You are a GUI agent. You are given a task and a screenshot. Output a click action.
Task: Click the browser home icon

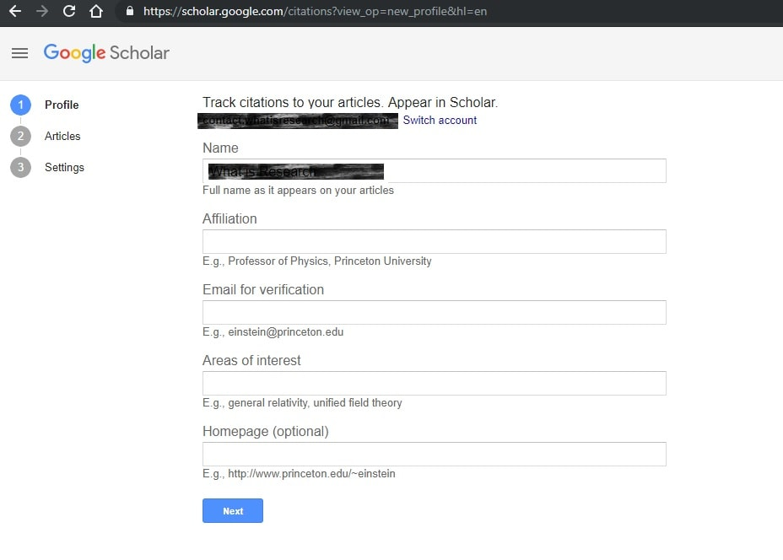(x=96, y=12)
